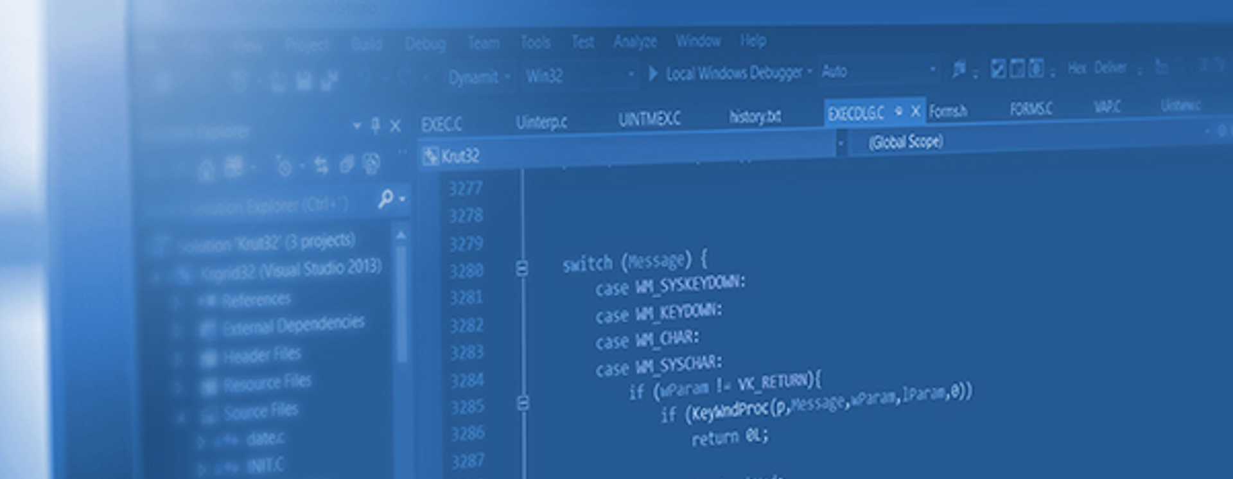Click the Save disk icon in toolbar

[304, 81]
